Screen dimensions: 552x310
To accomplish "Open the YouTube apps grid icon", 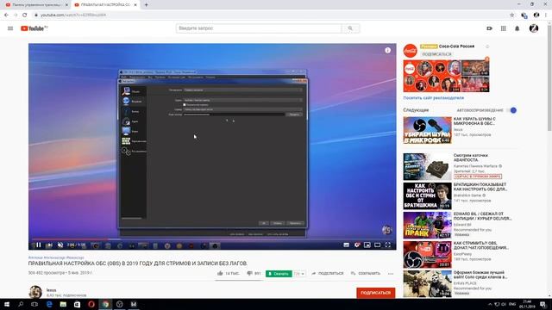I will [x=504, y=28].
